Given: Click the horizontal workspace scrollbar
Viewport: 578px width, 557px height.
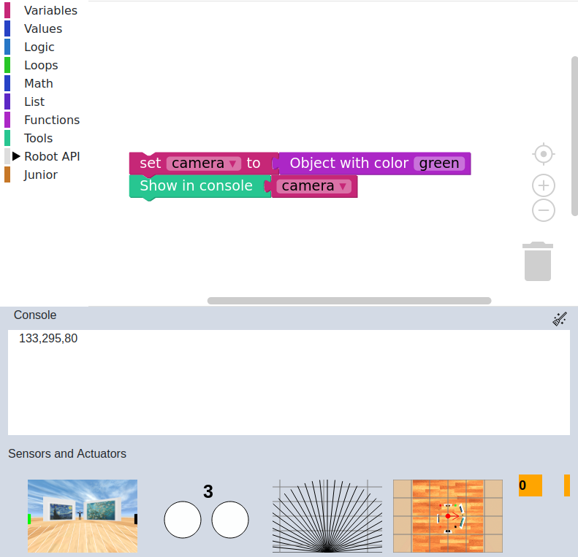Looking at the screenshot, I should (x=349, y=301).
